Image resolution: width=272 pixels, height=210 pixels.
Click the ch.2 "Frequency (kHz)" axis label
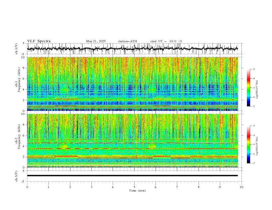click(x=19, y=137)
